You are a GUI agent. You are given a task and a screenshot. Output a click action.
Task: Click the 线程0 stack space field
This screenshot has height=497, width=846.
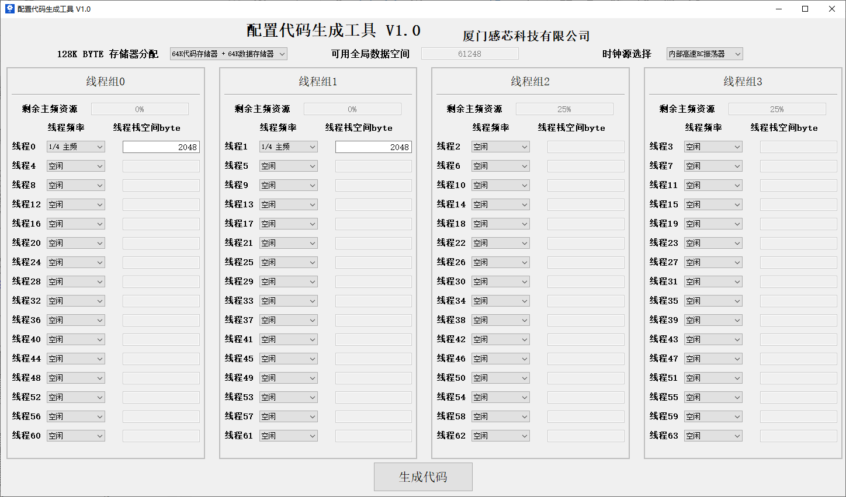tap(161, 147)
